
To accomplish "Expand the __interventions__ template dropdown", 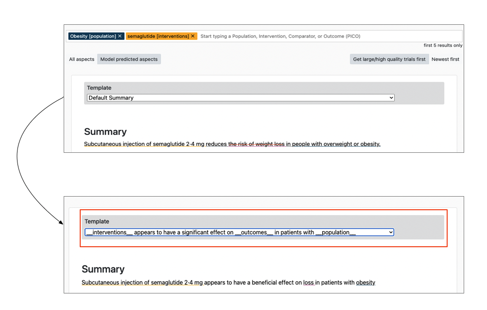I will (239, 233).
